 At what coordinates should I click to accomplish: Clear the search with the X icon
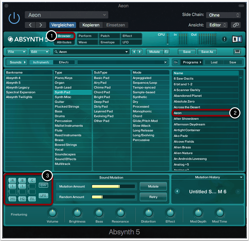(x=165, y=62)
